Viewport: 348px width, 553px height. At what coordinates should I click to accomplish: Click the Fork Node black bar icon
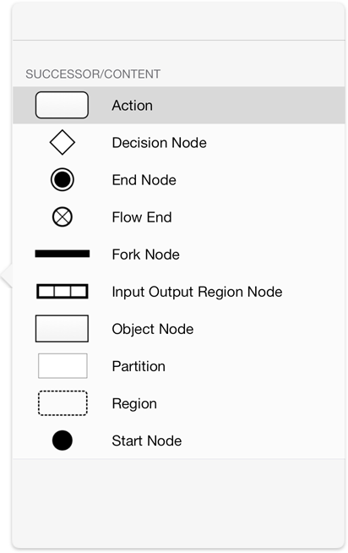tap(63, 254)
